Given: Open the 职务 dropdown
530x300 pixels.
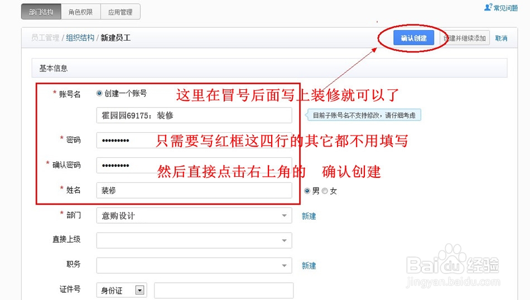Looking at the screenshot, I should (x=194, y=265).
